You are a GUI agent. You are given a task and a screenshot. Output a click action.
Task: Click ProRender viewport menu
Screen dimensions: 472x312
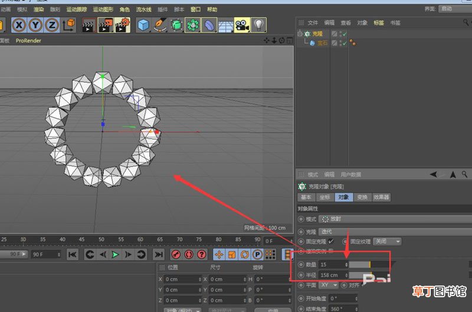point(28,40)
